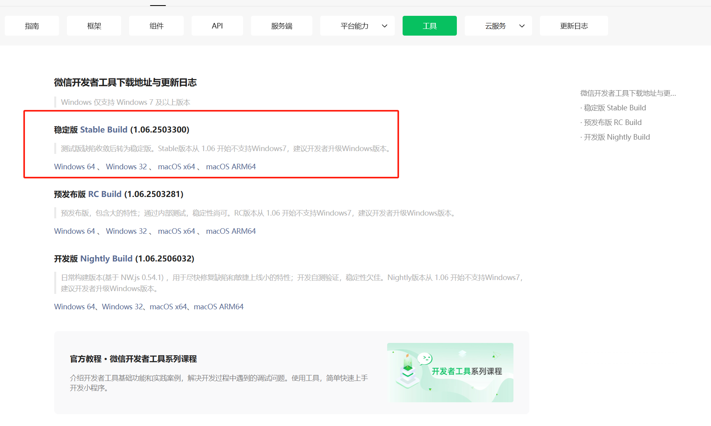Select the Stable version number (1.06.2503300)

pyautogui.click(x=160, y=130)
